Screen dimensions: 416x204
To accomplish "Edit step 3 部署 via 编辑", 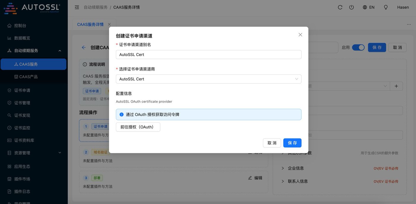I will point(255,178).
